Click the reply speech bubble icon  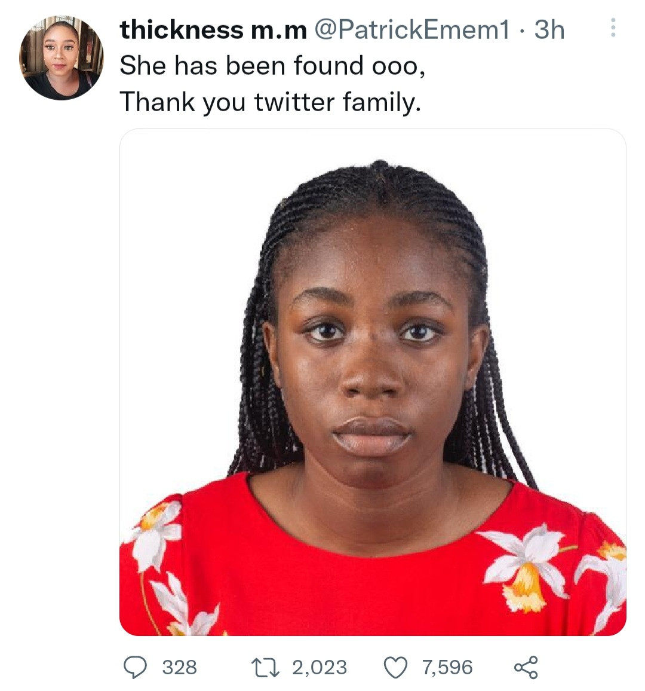pyautogui.click(x=135, y=667)
